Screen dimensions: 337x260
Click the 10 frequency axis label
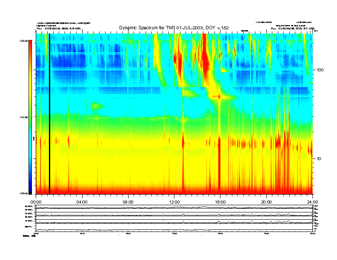click(319, 159)
